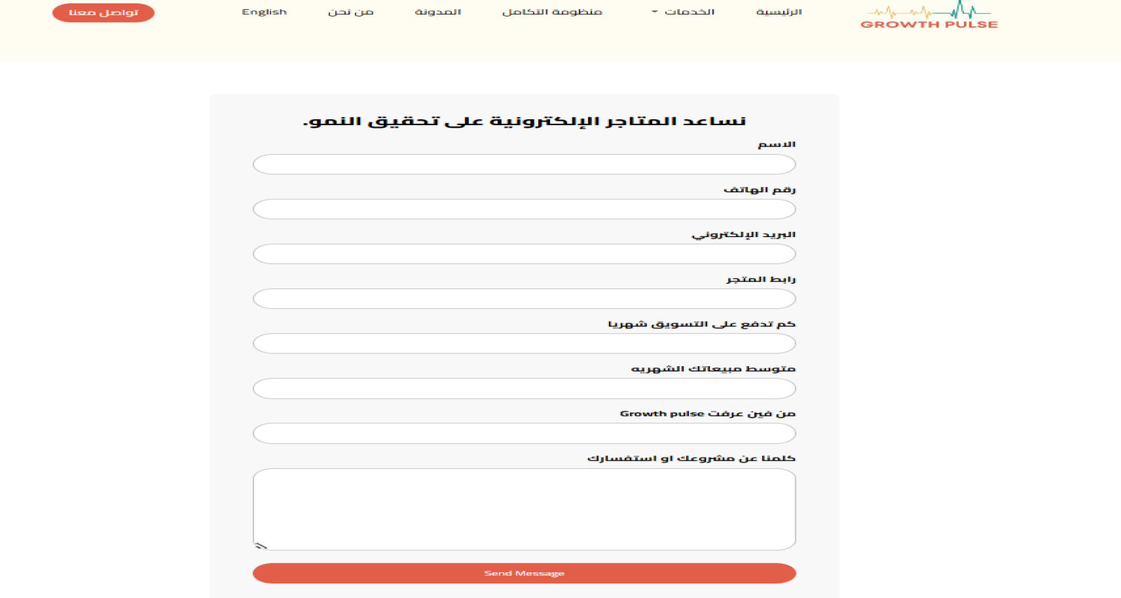Click the textarea resize handle
The height and width of the screenshot is (598, 1121).
point(260,546)
